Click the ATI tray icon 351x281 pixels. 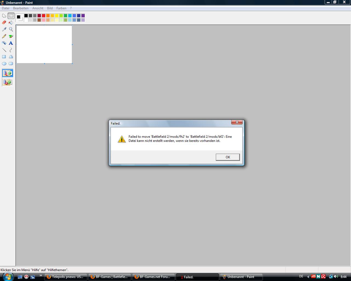(313, 277)
